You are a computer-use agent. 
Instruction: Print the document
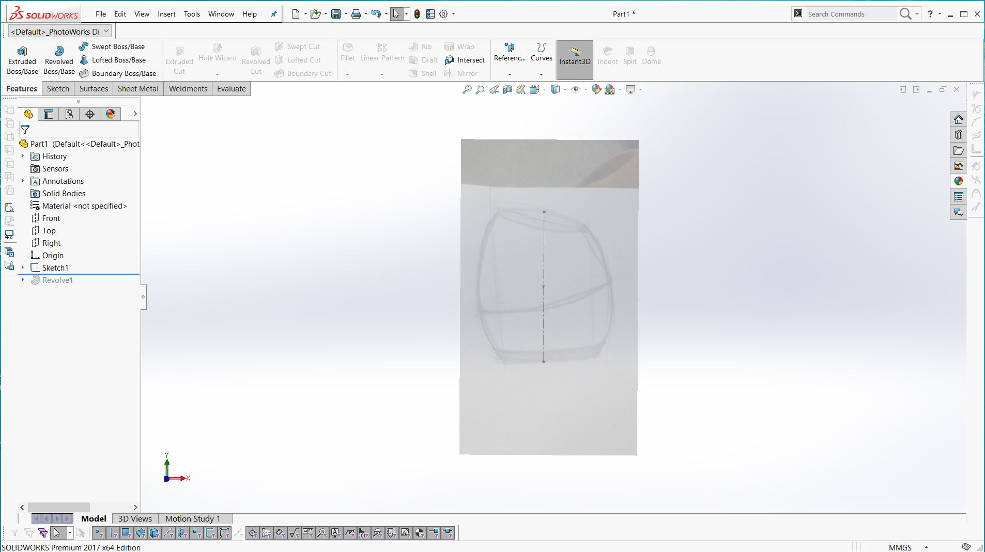[356, 14]
